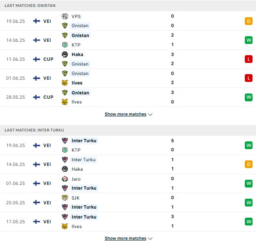This screenshot has width=256, height=247.
Task: Click the Gnistan crest in VPS vs Gnistan match
Action: click(x=65, y=25)
